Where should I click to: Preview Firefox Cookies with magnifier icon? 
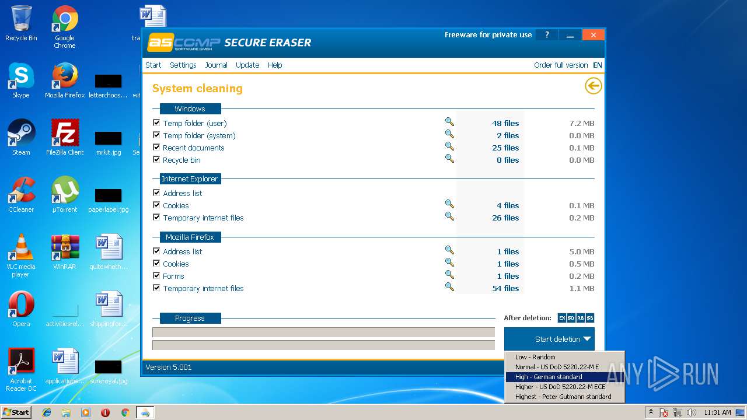449,262
